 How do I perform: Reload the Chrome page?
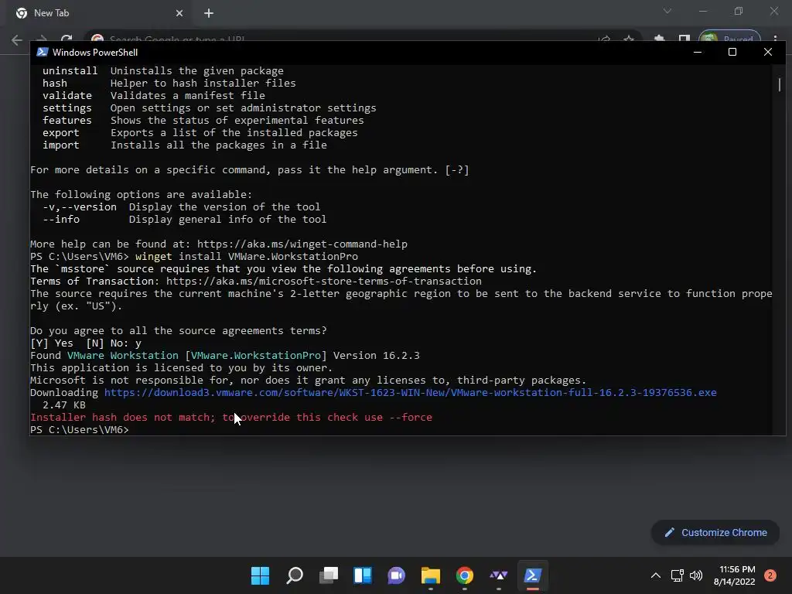[67, 39]
